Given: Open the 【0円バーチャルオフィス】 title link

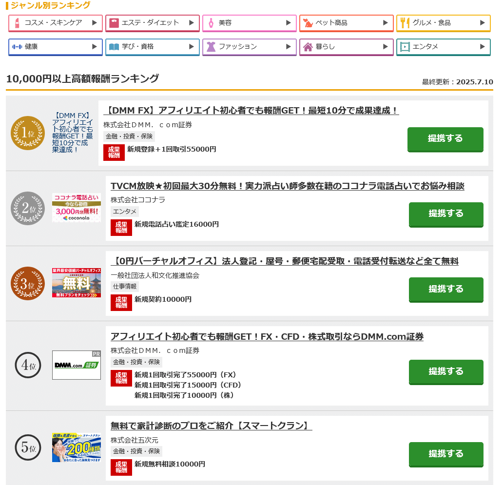Looking at the screenshot, I should pos(285,261).
